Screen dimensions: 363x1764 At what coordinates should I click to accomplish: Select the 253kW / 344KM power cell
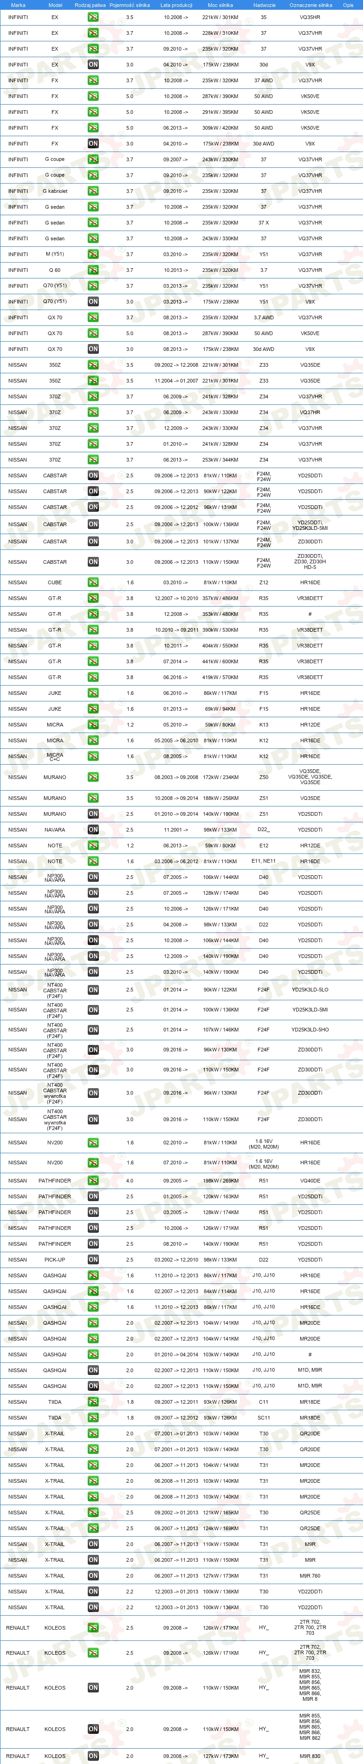(x=220, y=460)
